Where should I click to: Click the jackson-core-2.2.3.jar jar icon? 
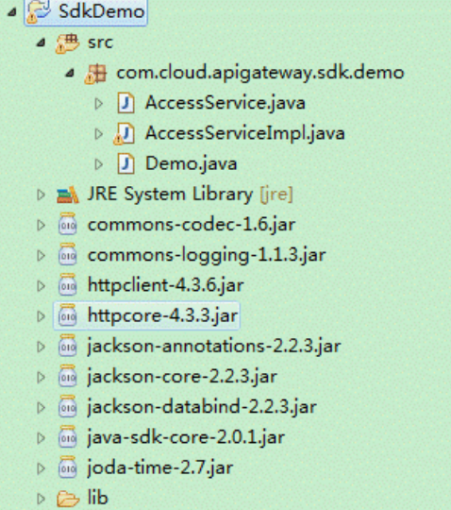point(68,376)
